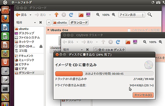Open LibreOffice Calc in the launcher
The width and height of the screenshot is (165, 106).
coord(5,36)
